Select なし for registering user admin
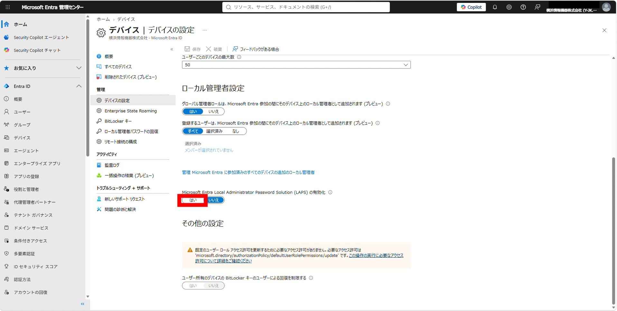 (236, 131)
